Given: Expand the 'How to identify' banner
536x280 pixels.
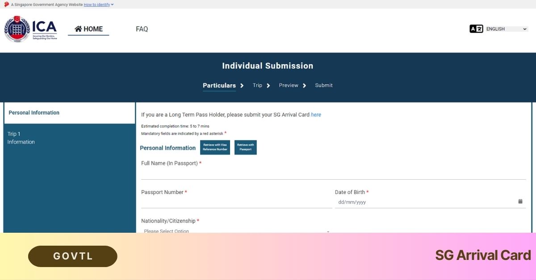Looking at the screenshot, I should pyautogui.click(x=99, y=4).
